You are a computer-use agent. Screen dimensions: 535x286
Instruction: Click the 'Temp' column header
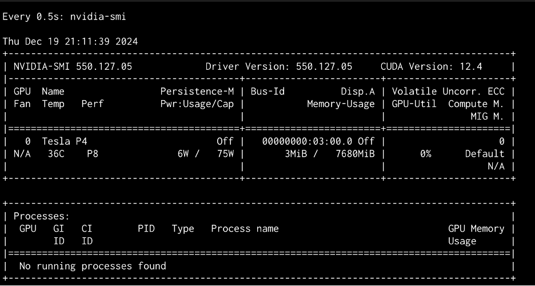(x=53, y=104)
